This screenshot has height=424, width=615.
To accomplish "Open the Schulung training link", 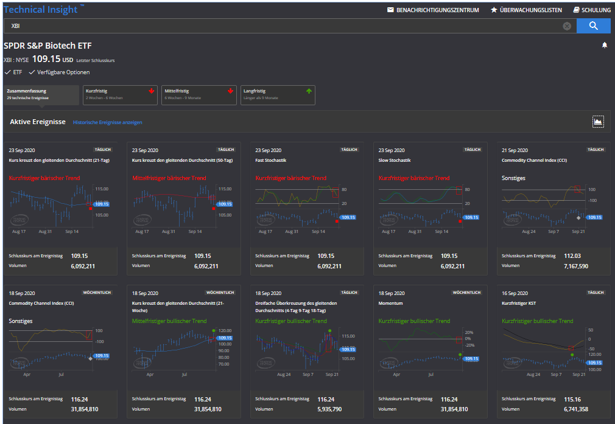I will coord(592,10).
